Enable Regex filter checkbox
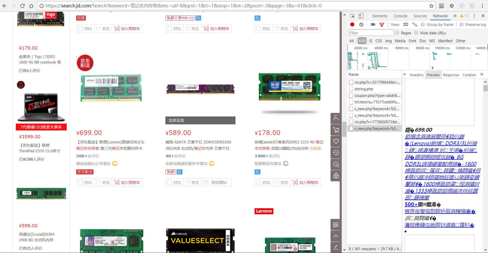488x253 pixels. tap(397, 33)
